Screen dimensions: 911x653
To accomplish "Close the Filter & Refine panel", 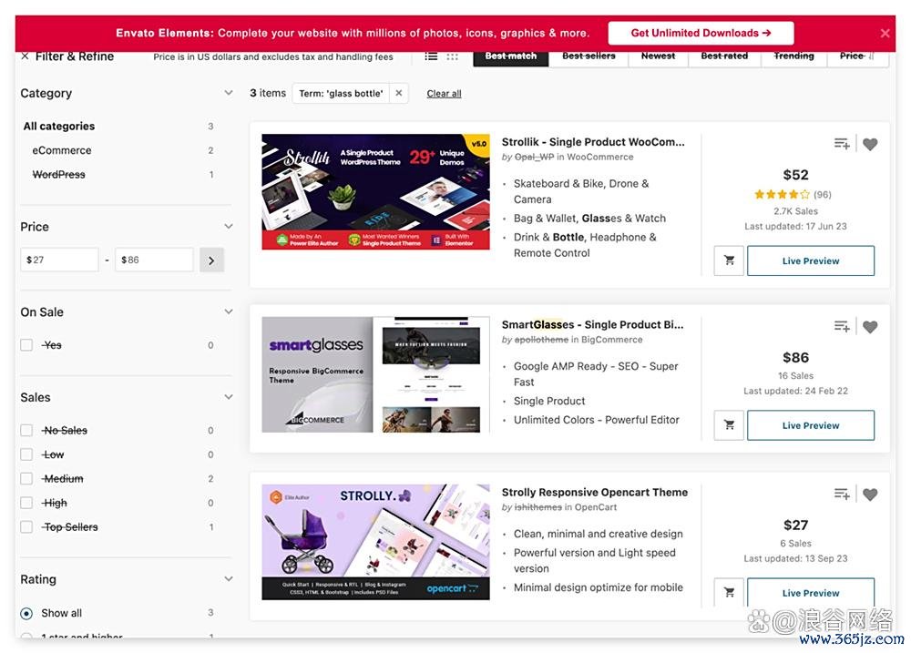I will pos(25,56).
